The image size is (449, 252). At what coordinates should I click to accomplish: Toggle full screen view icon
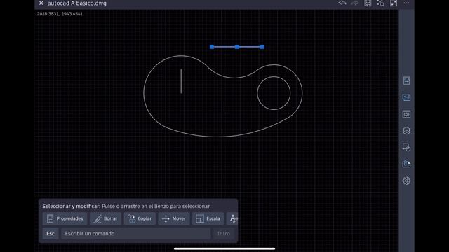click(394, 3)
